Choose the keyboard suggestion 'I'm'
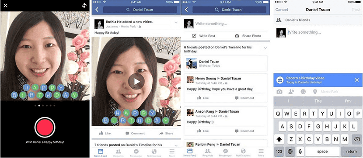Viewport: 363px width, 158px height. pyautogui.click(x=348, y=101)
